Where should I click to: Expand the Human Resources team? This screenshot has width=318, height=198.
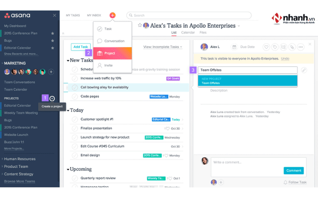[2, 159]
